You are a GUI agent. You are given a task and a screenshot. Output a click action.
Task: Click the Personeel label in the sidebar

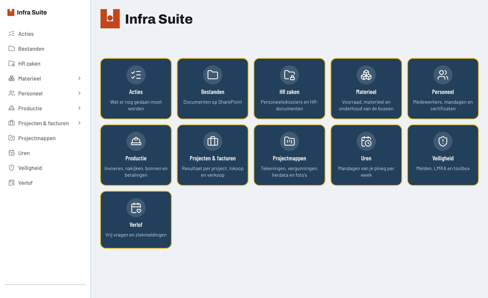tap(30, 94)
